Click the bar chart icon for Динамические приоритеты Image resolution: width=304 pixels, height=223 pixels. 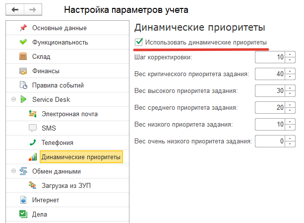click(x=33, y=157)
